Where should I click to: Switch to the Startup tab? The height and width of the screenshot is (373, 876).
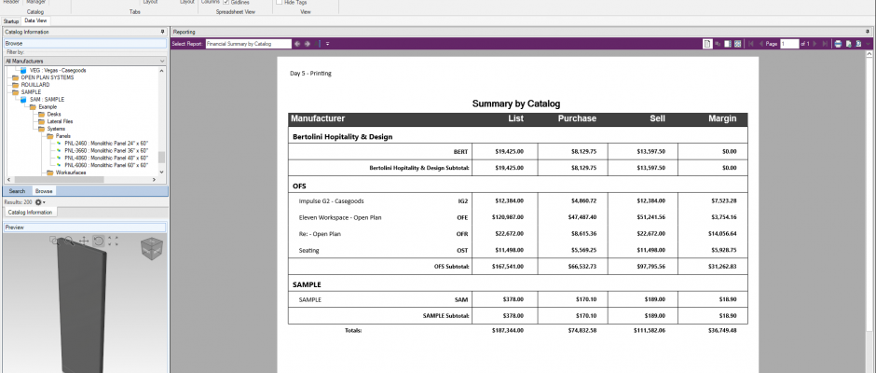point(10,21)
